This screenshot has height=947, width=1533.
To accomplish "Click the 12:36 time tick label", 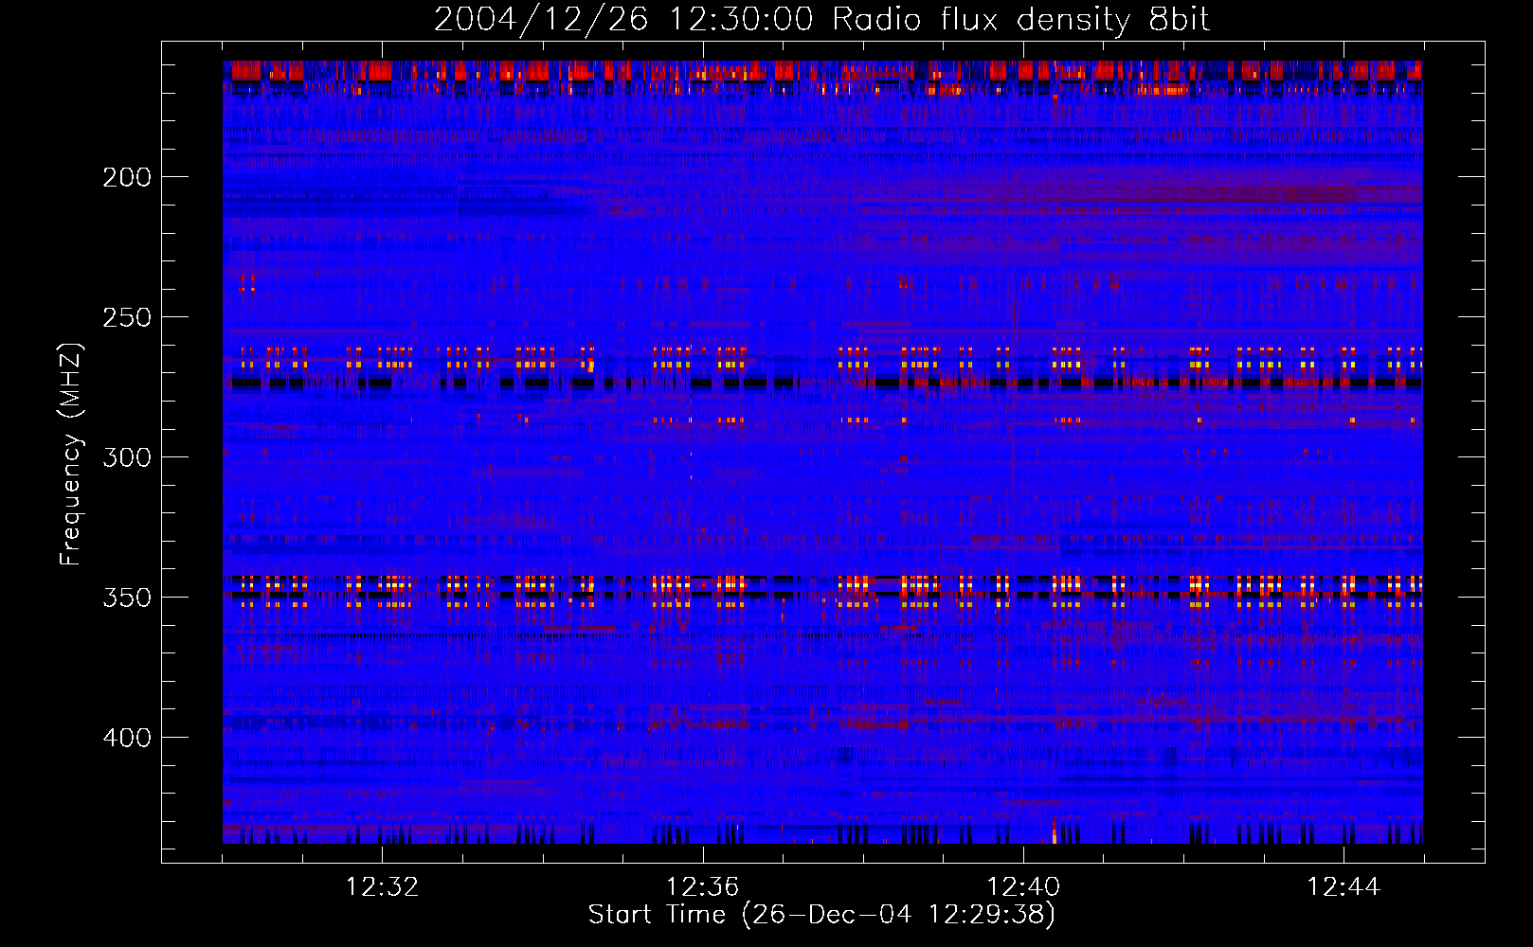I will 702,887.
